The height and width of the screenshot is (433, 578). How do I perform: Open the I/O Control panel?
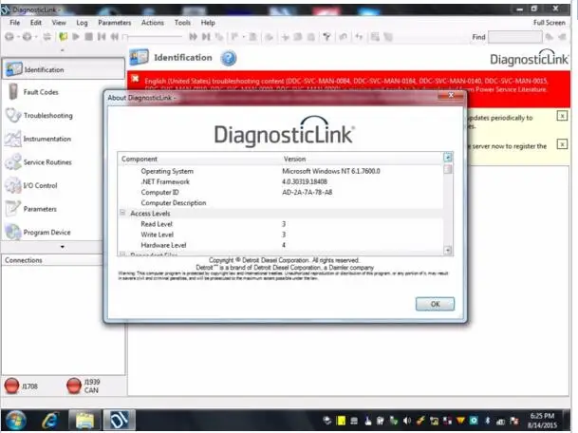pyautogui.click(x=40, y=185)
